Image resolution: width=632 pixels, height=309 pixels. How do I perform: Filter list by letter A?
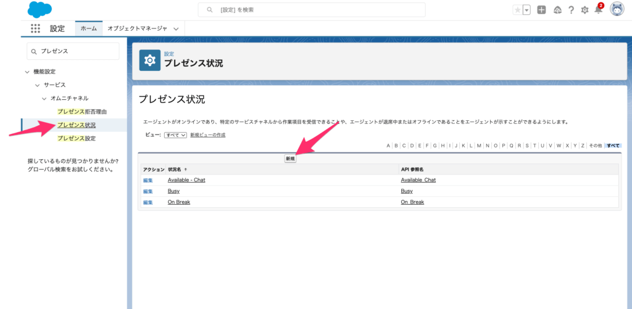coord(388,146)
